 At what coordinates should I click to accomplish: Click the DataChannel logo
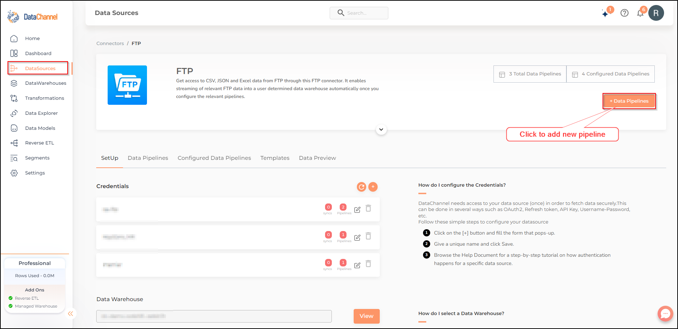click(x=32, y=16)
